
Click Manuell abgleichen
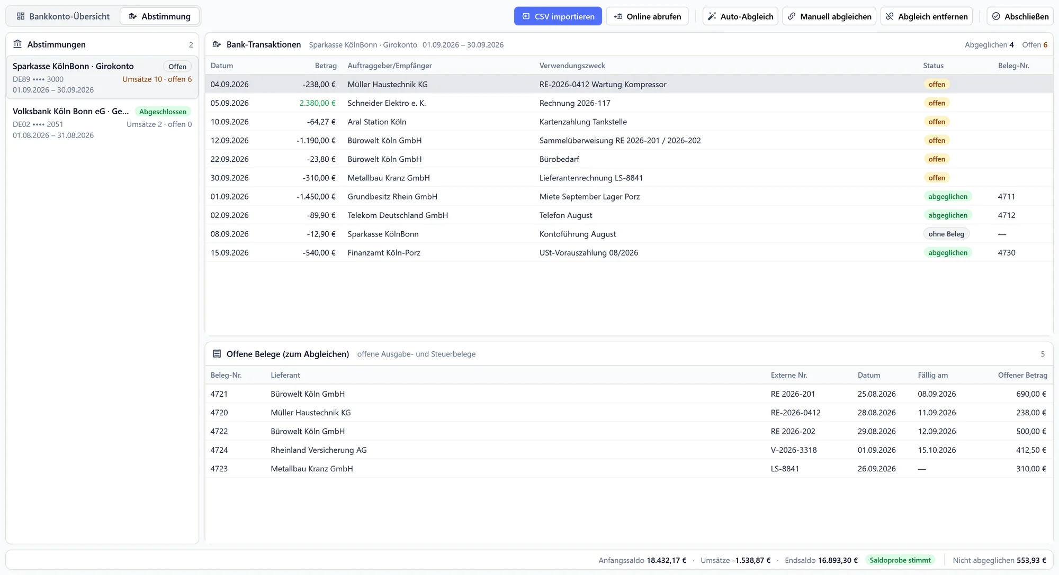tap(829, 16)
